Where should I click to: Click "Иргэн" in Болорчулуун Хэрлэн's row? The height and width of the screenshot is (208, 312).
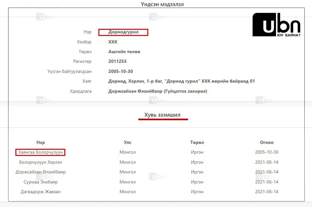(x=197, y=162)
